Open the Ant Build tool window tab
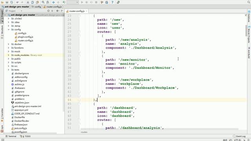 (x=249, y=53)
